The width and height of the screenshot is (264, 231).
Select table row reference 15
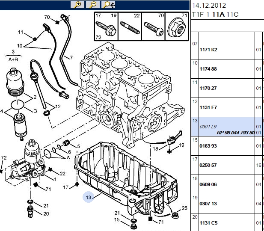click(195, 140)
